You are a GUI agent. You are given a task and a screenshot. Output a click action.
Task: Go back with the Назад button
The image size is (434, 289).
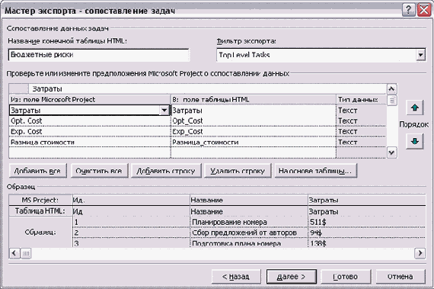[x=236, y=277]
